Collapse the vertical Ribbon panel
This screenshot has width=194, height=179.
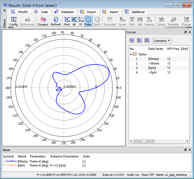[4, 11]
